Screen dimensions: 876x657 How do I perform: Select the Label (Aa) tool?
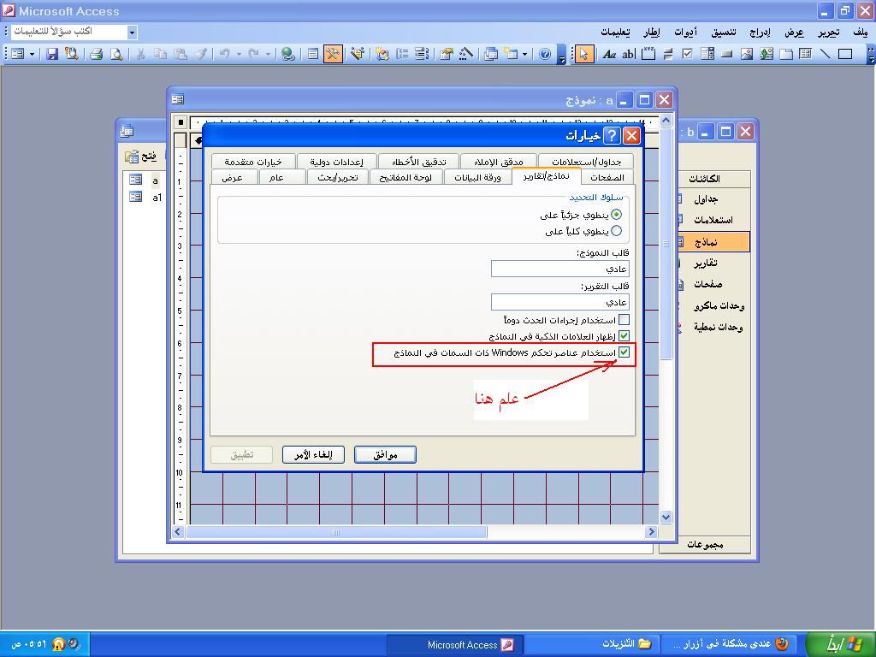(609, 54)
